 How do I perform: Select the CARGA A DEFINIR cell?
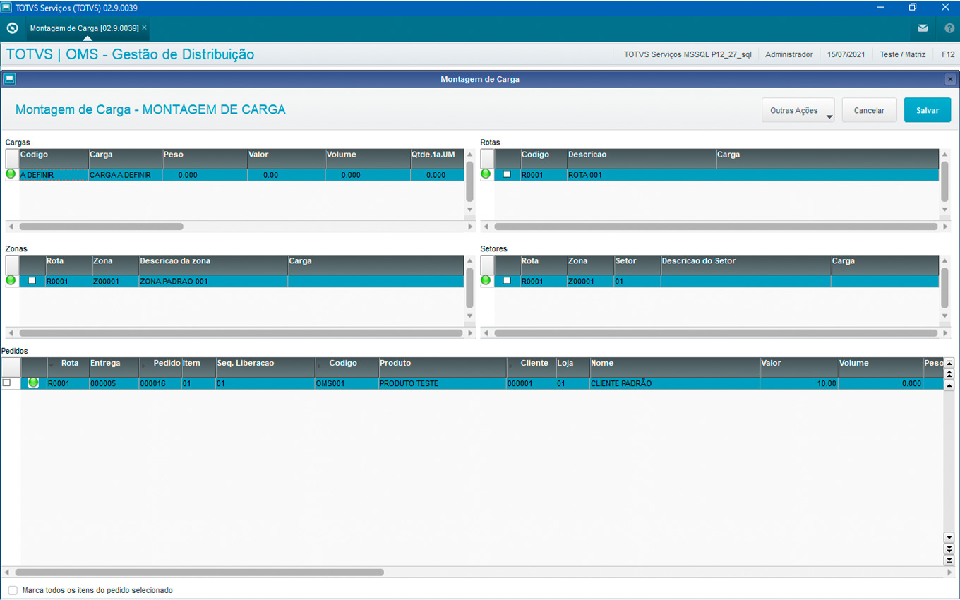tap(126, 175)
